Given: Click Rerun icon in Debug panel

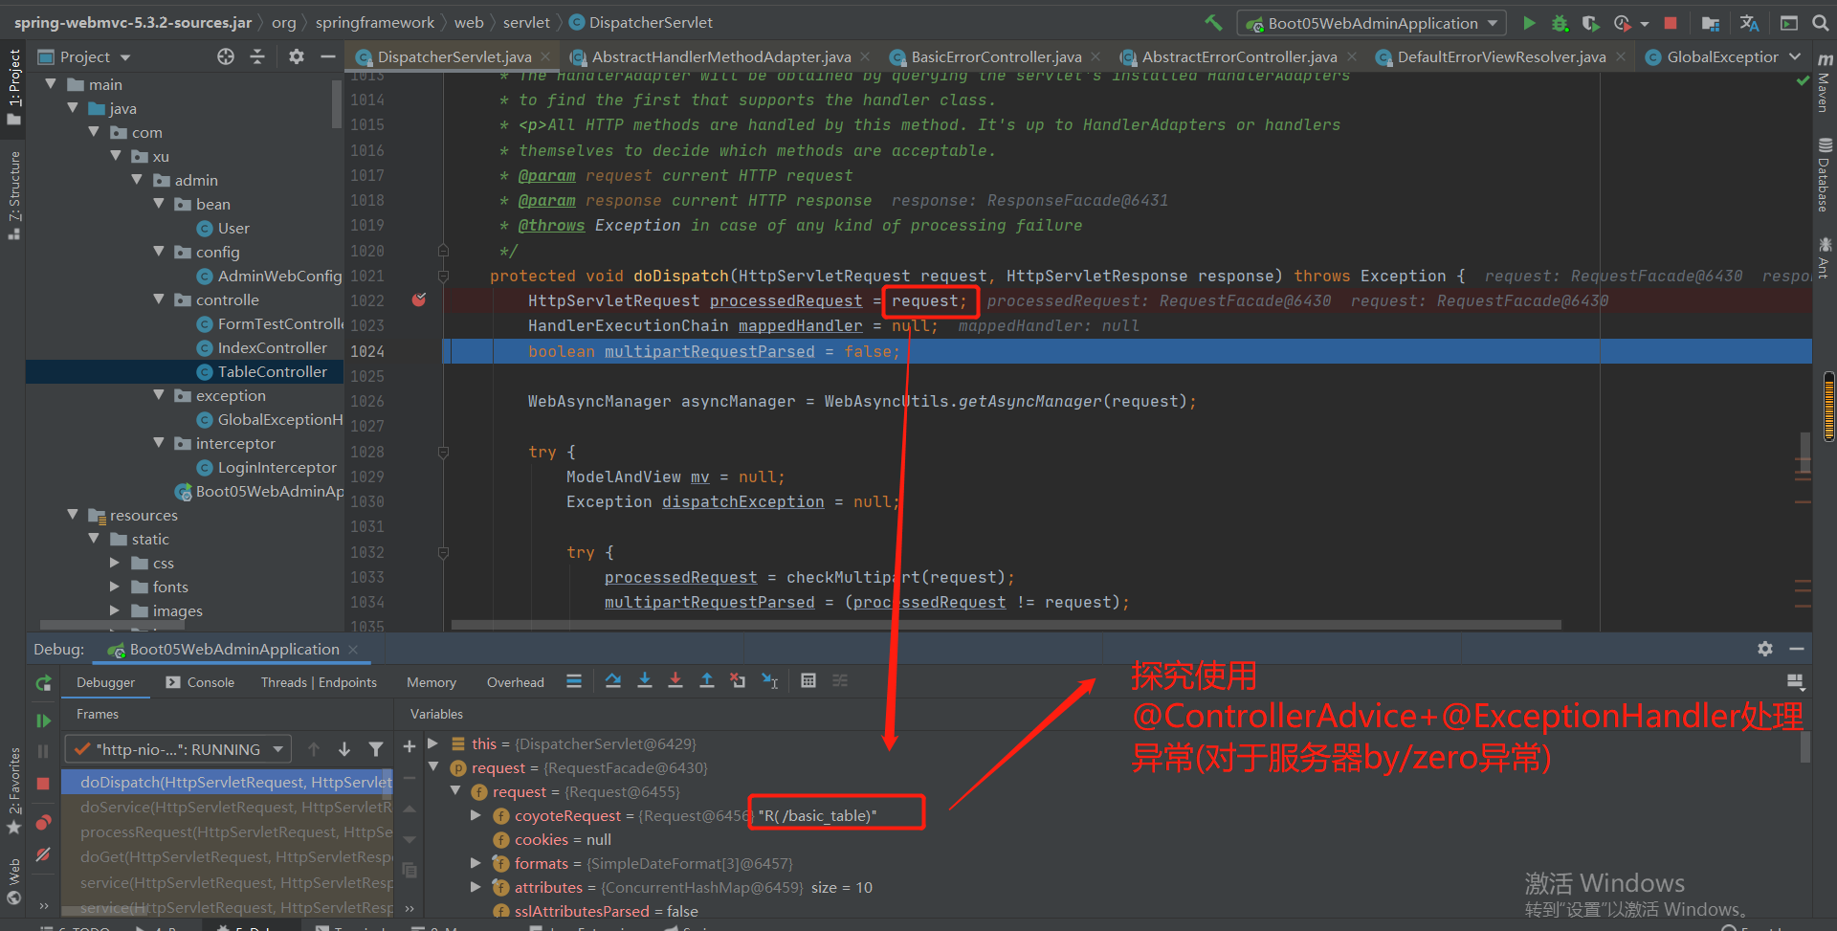Looking at the screenshot, I should [x=43, y=683].
